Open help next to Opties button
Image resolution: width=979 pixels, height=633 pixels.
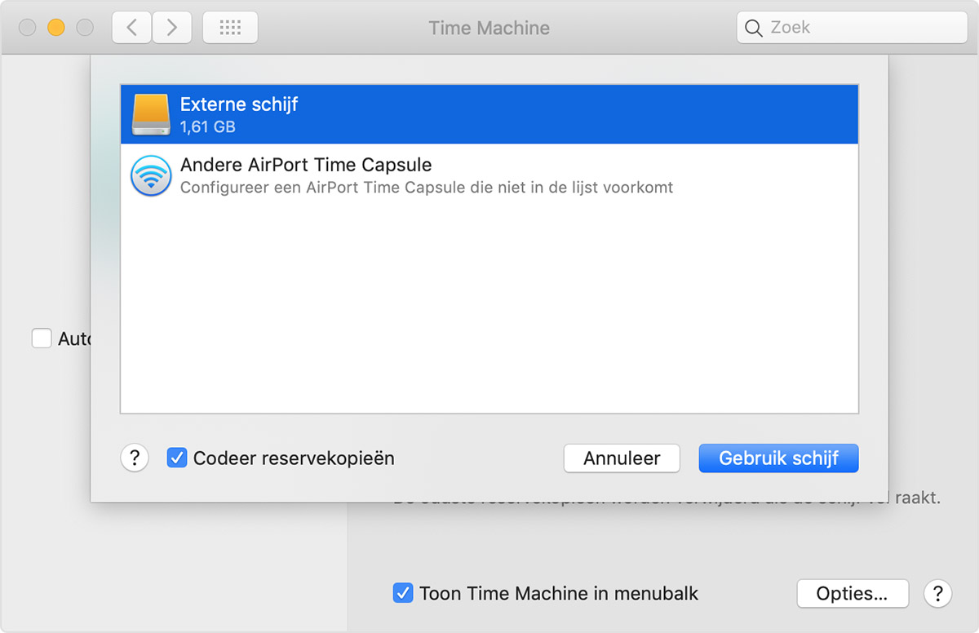938,593
